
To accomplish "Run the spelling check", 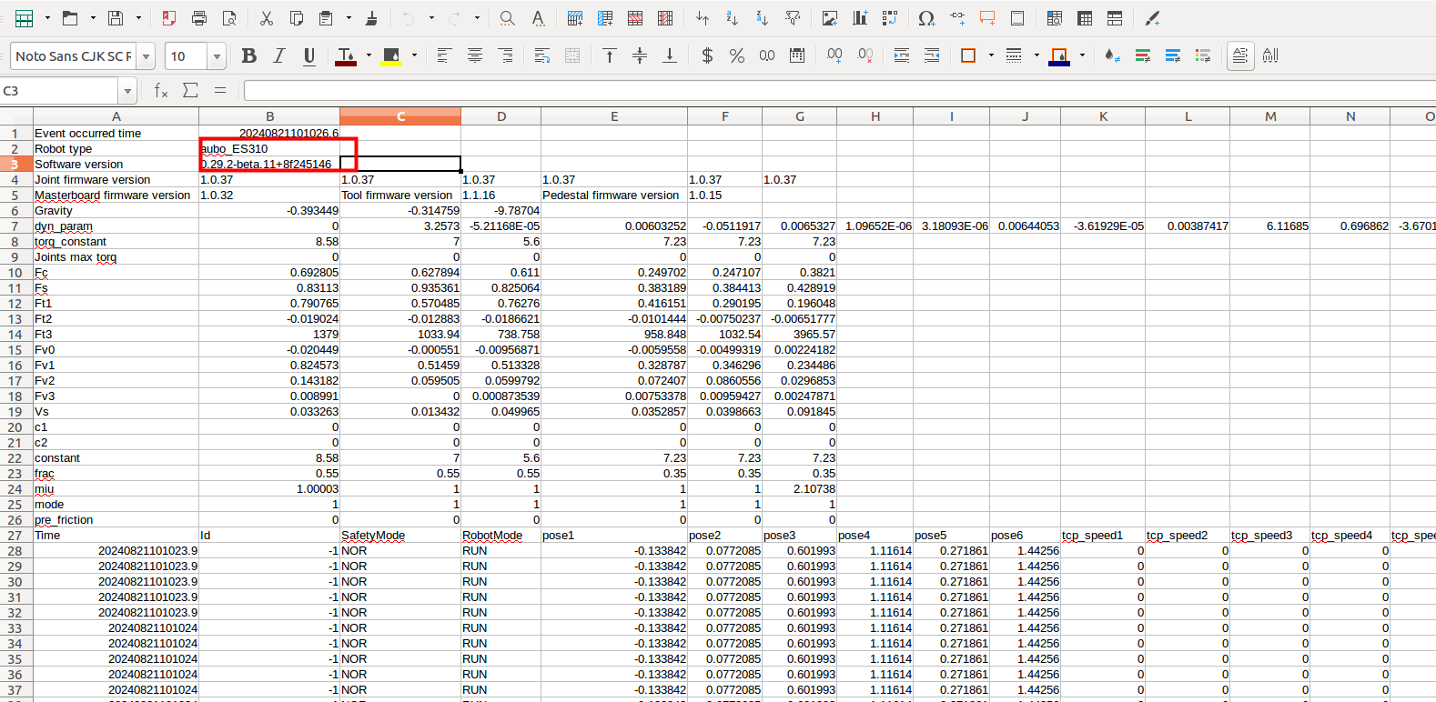I will [538, 18].
